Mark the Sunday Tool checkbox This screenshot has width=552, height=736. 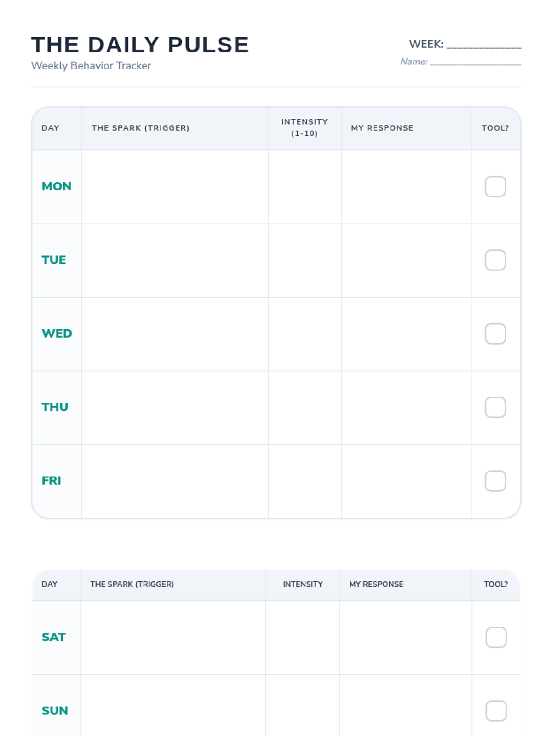(496, 711)
